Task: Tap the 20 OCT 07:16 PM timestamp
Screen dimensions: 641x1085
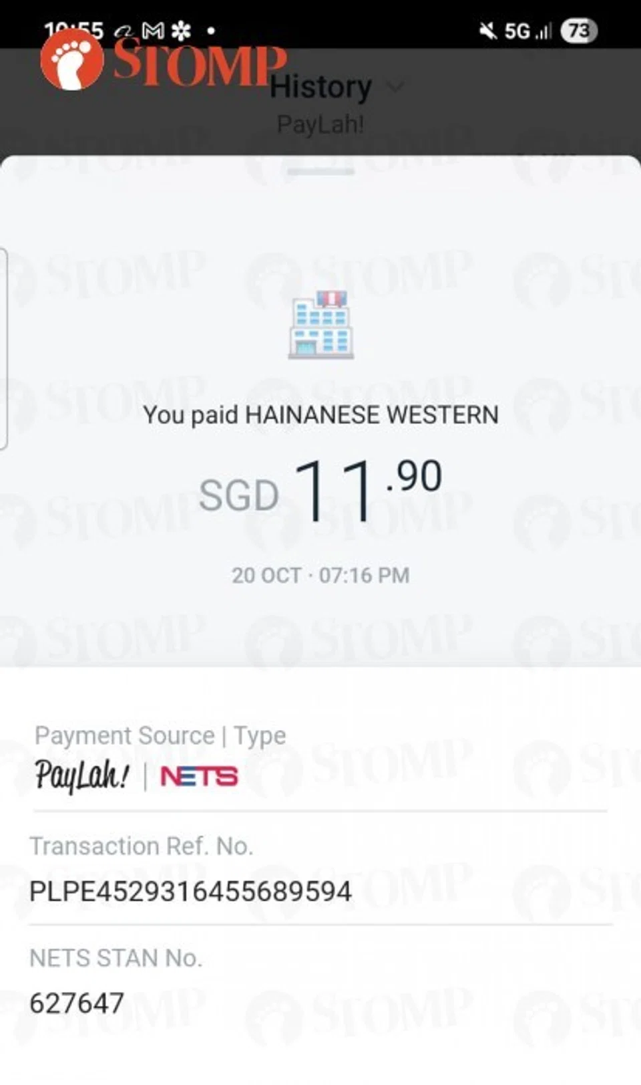Action: pos(320,575)
